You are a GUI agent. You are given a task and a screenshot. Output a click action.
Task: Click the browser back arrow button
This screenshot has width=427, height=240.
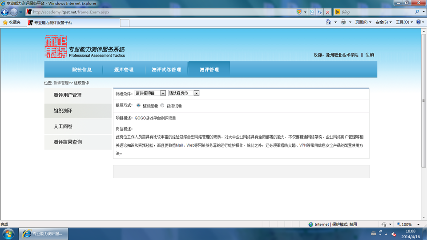pos(5,12)
